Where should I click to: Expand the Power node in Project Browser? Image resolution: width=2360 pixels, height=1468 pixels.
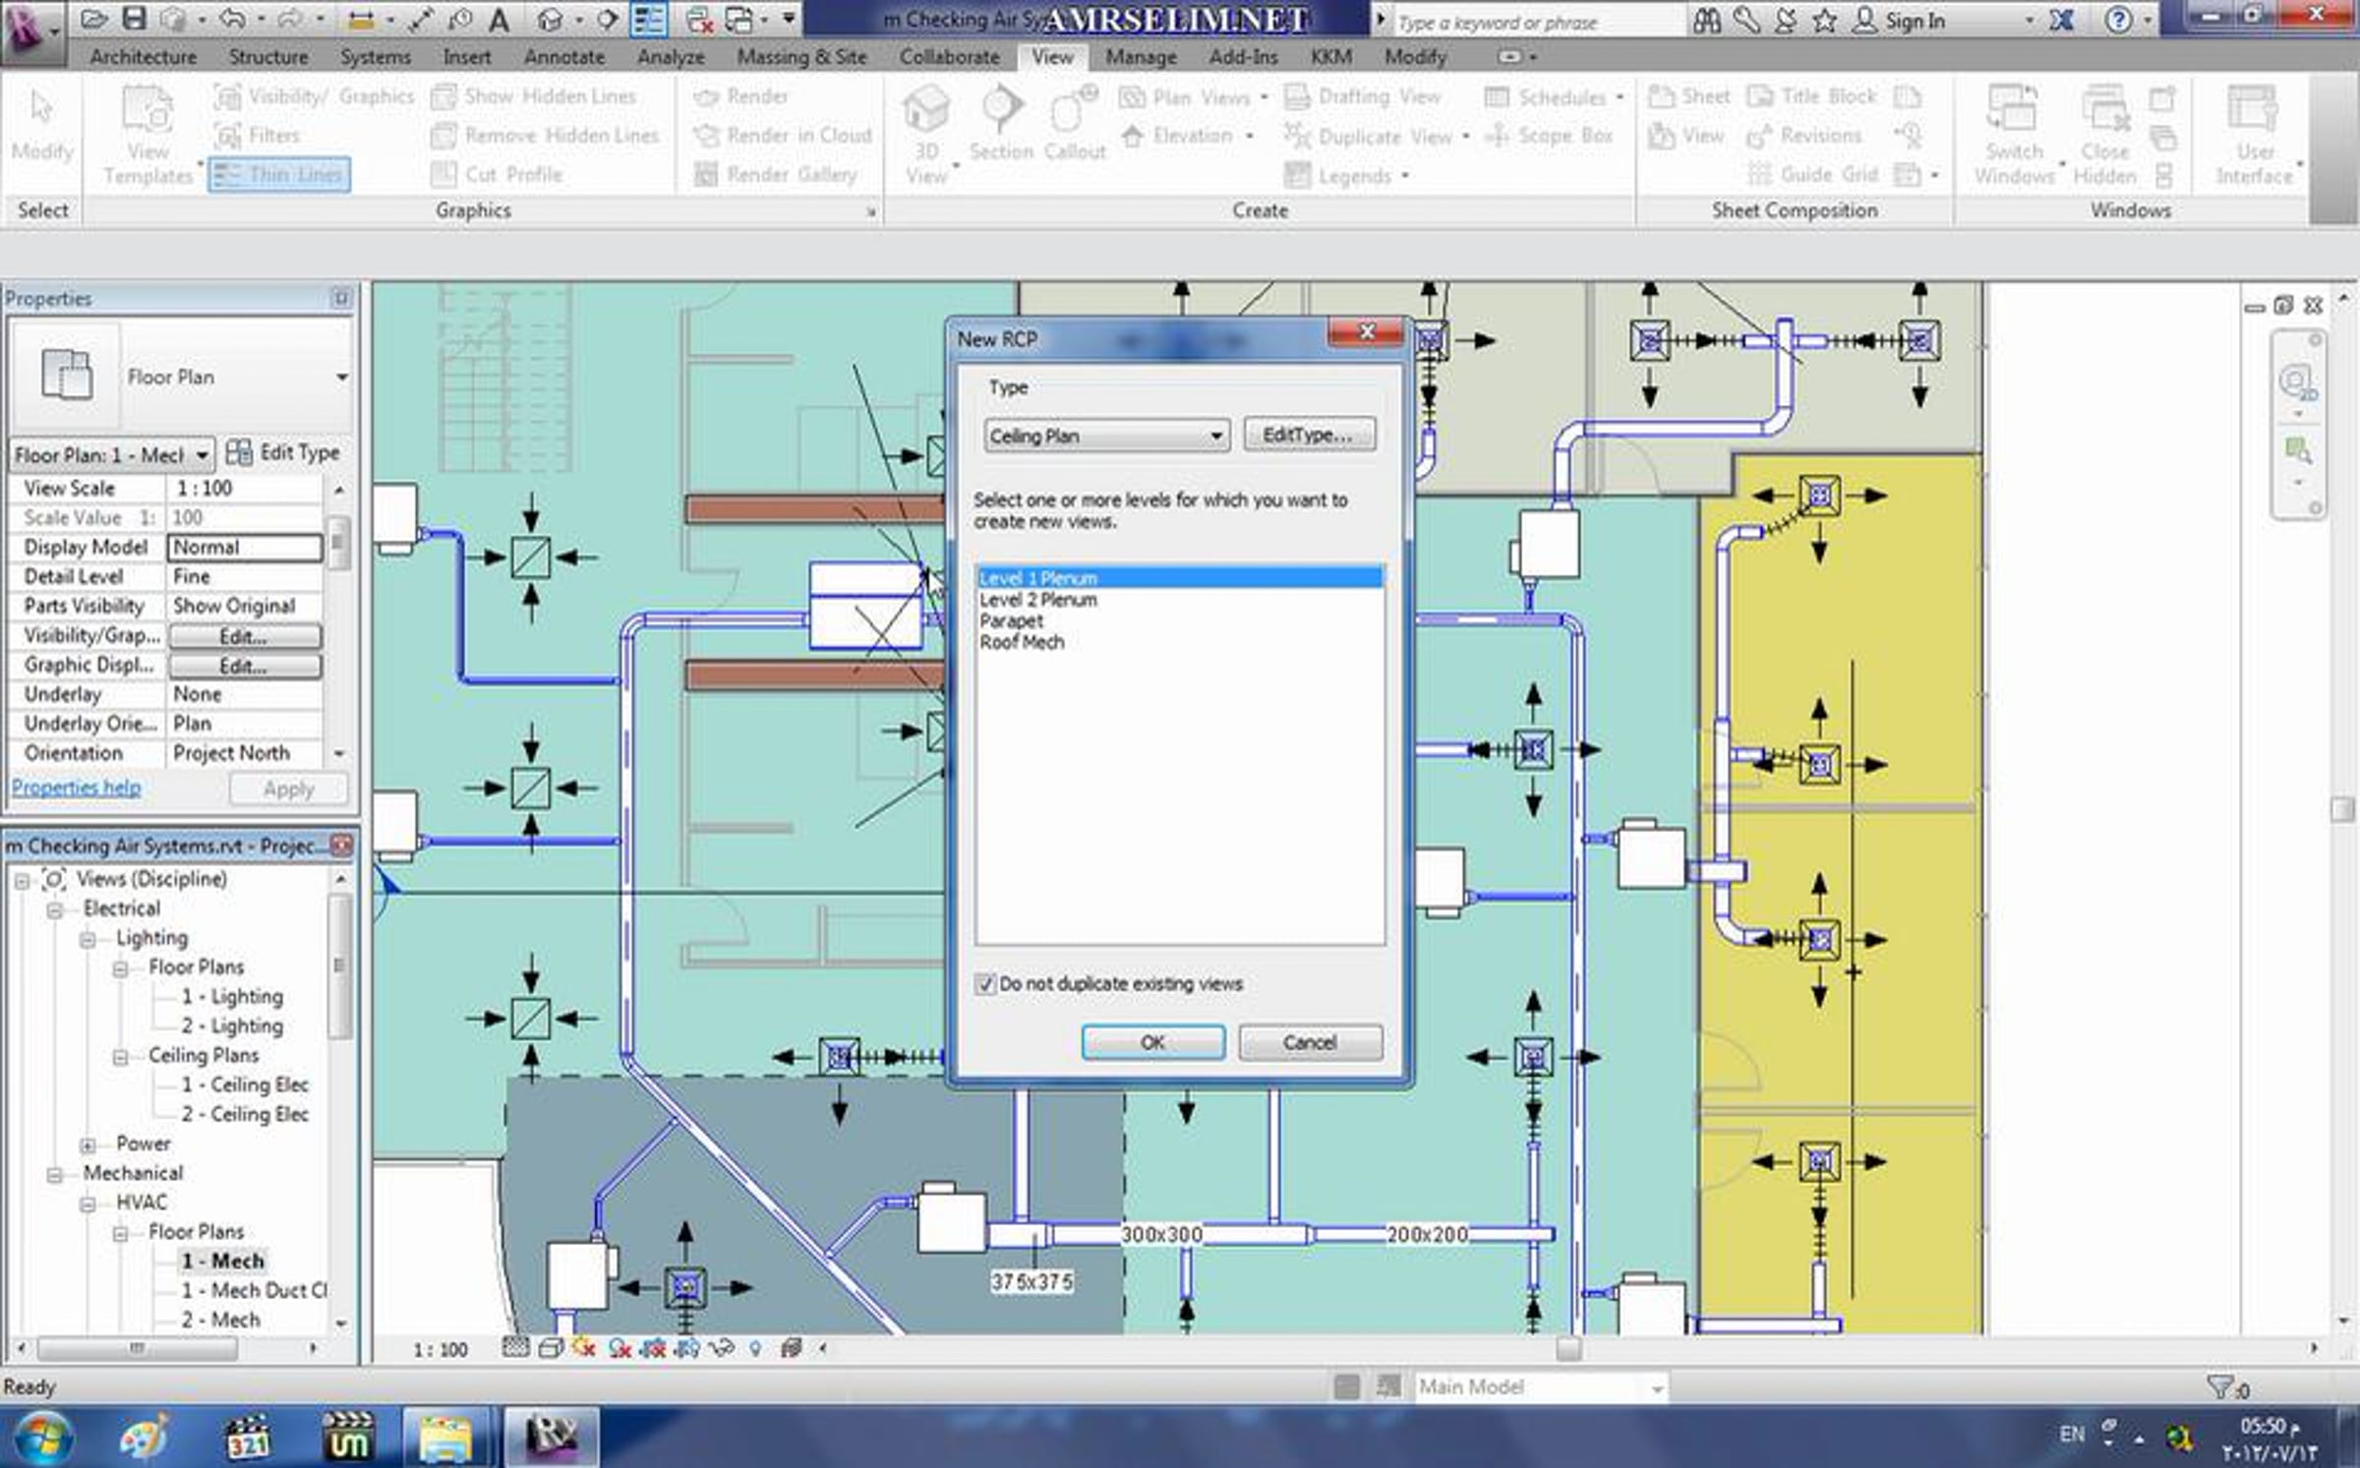88,1145
